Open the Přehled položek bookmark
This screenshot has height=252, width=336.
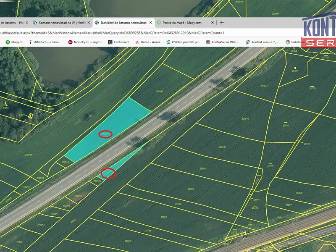(x=183, y=42)
